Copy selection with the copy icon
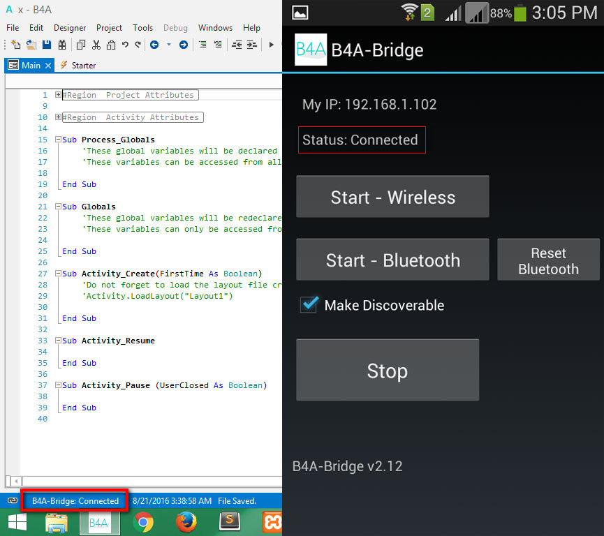The width and height of the screenshot is (604, 536). pyautogui.click(x=81, y=45)
